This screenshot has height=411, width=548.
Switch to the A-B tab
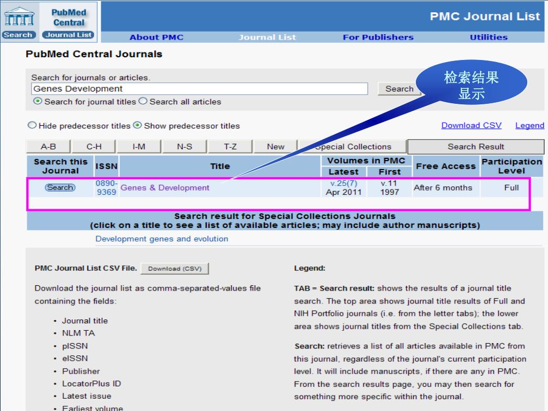(48, 147)
